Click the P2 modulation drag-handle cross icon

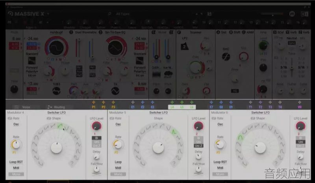104,102
